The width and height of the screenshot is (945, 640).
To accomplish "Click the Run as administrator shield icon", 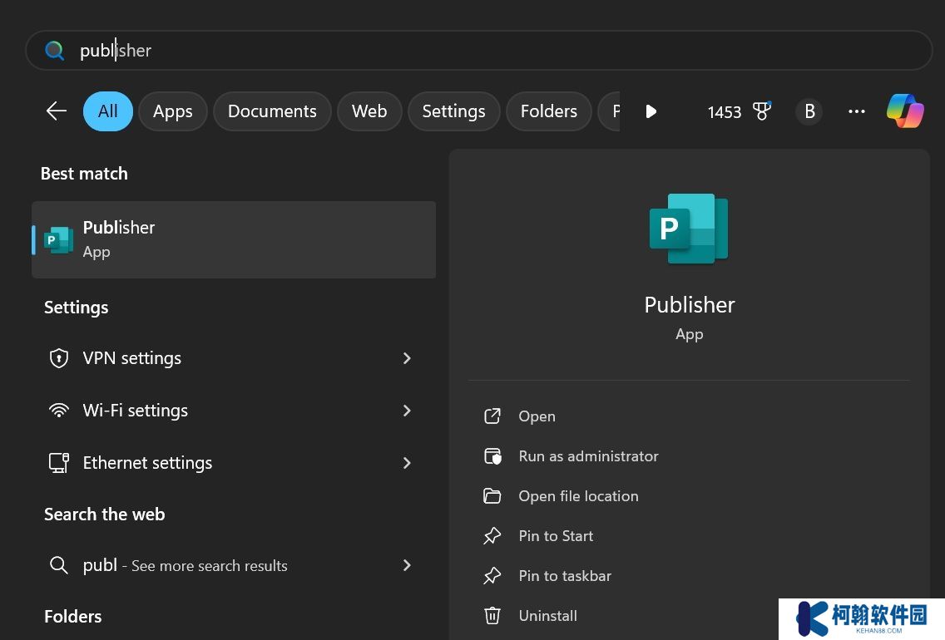I will click(x=492, y=456).
